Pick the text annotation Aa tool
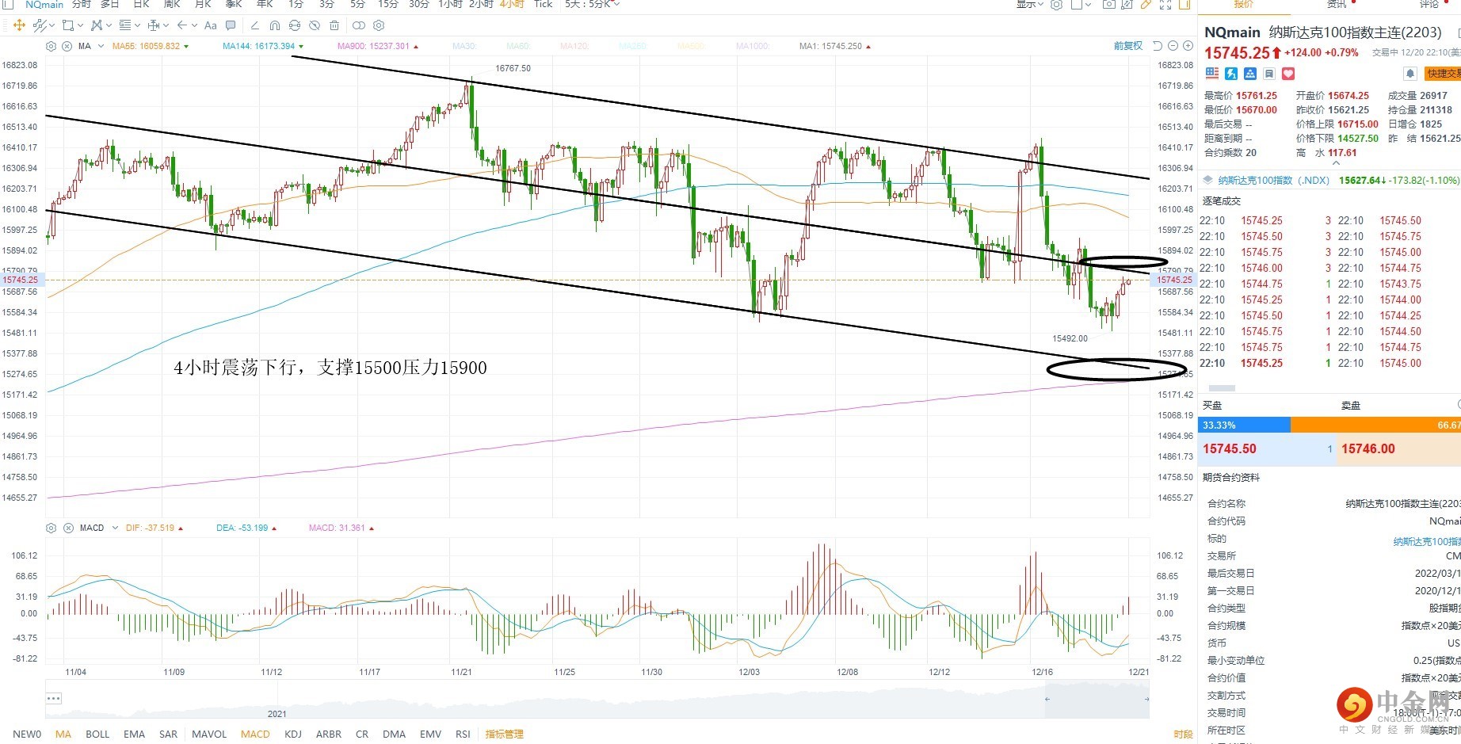This screenshot has height=744, width=1461. 211,25
